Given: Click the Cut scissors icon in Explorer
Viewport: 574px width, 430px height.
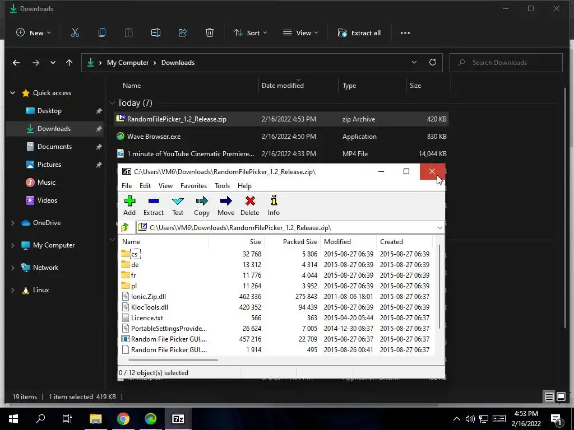Looking at the screenshot, I should point(75,33).
